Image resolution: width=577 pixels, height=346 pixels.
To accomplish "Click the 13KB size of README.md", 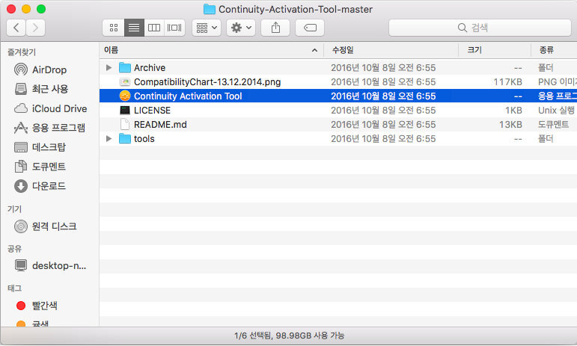I will (x=510, y=125).
